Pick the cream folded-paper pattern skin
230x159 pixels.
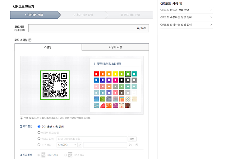tap(122, 105)
